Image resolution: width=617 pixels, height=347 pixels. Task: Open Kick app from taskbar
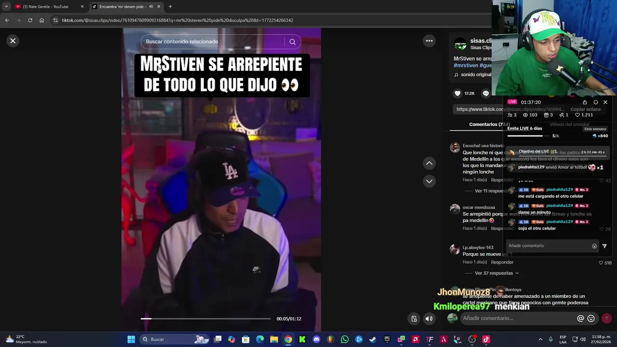coord(302,339)
